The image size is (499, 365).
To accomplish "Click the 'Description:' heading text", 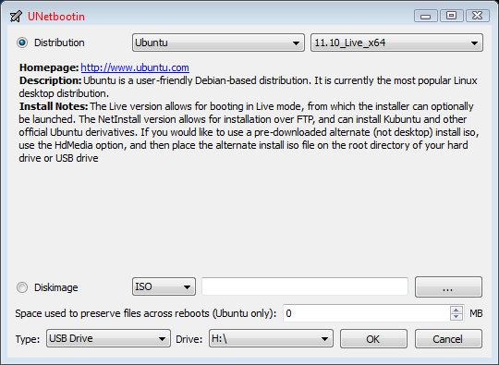I will click(50, 80).
